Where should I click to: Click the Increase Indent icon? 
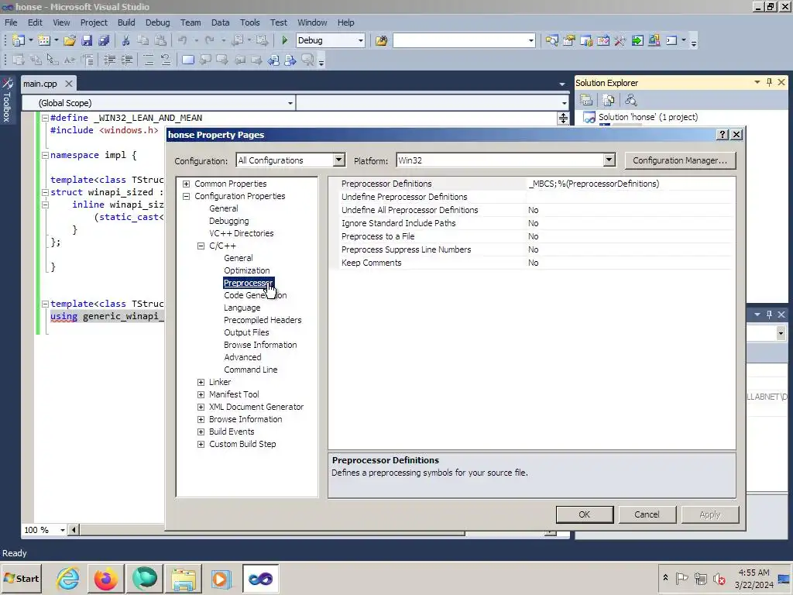tap(126, 60)
